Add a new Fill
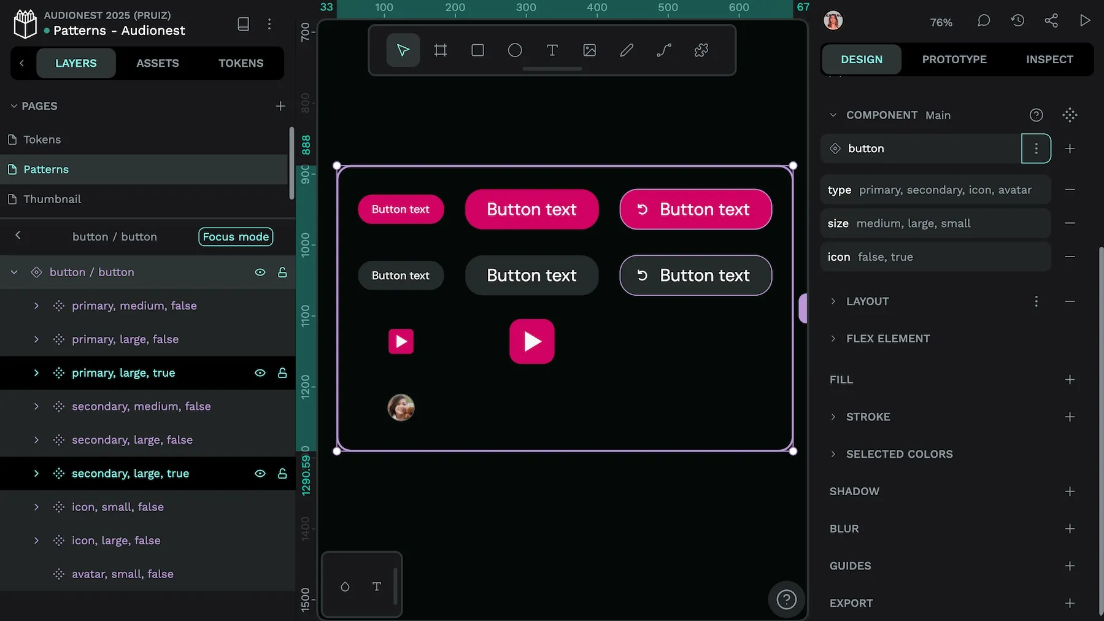The height and width of the screenshot is (621, 1104). 1070,380
